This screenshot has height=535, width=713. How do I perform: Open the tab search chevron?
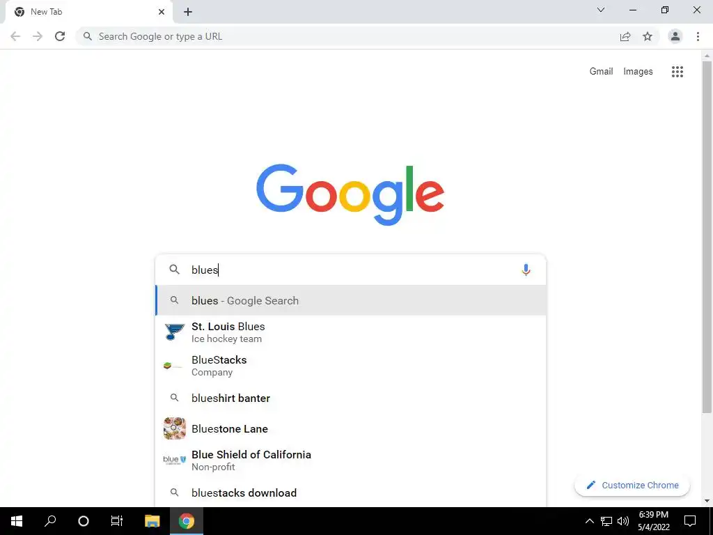coord(601,10)
